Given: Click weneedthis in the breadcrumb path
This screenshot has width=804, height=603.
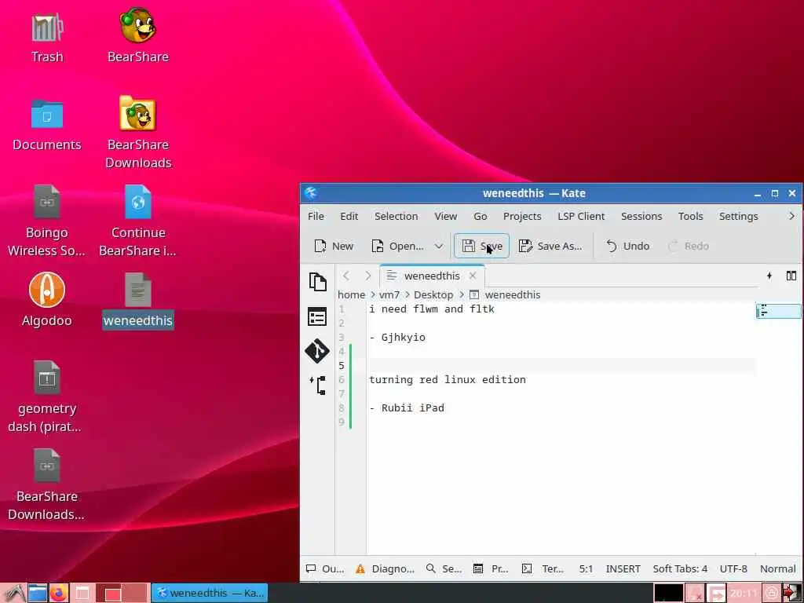Looking at the screenshot, I should point(512,295).
